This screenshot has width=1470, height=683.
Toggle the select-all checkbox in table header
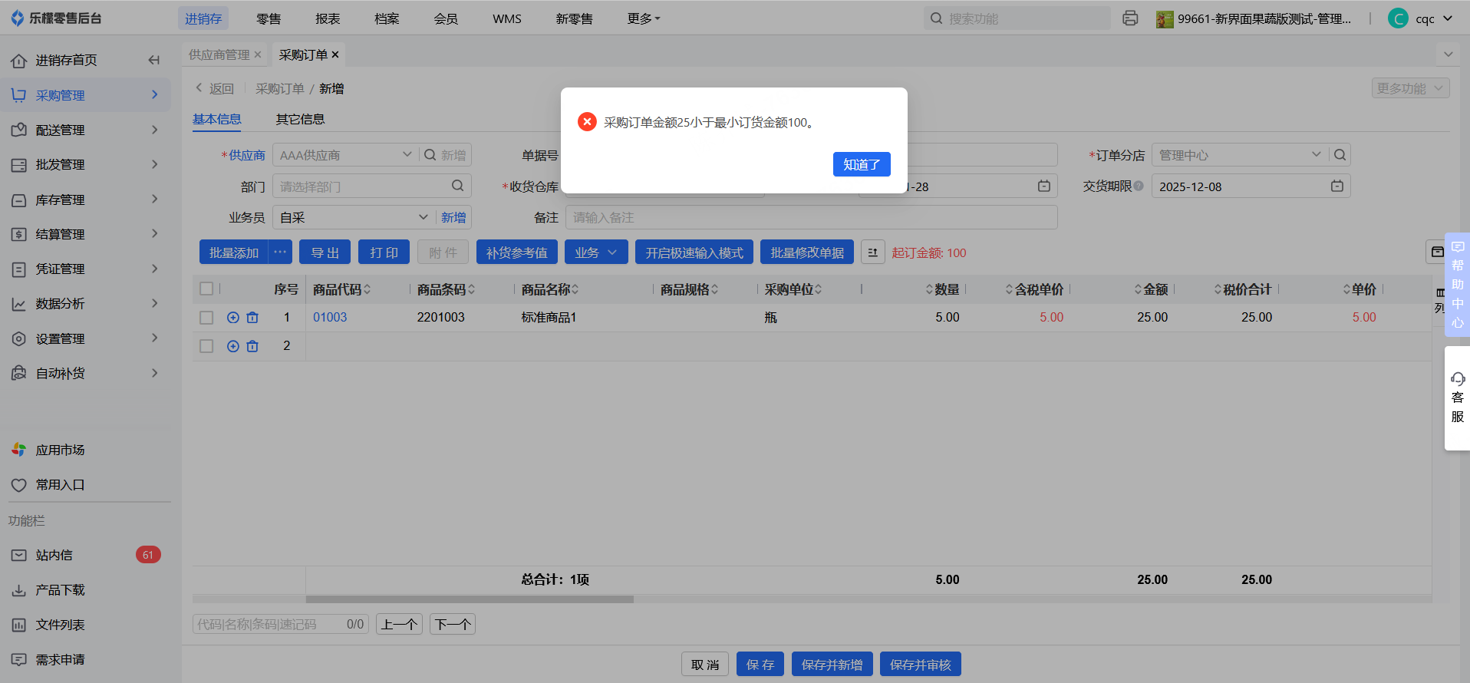(206, 289)
